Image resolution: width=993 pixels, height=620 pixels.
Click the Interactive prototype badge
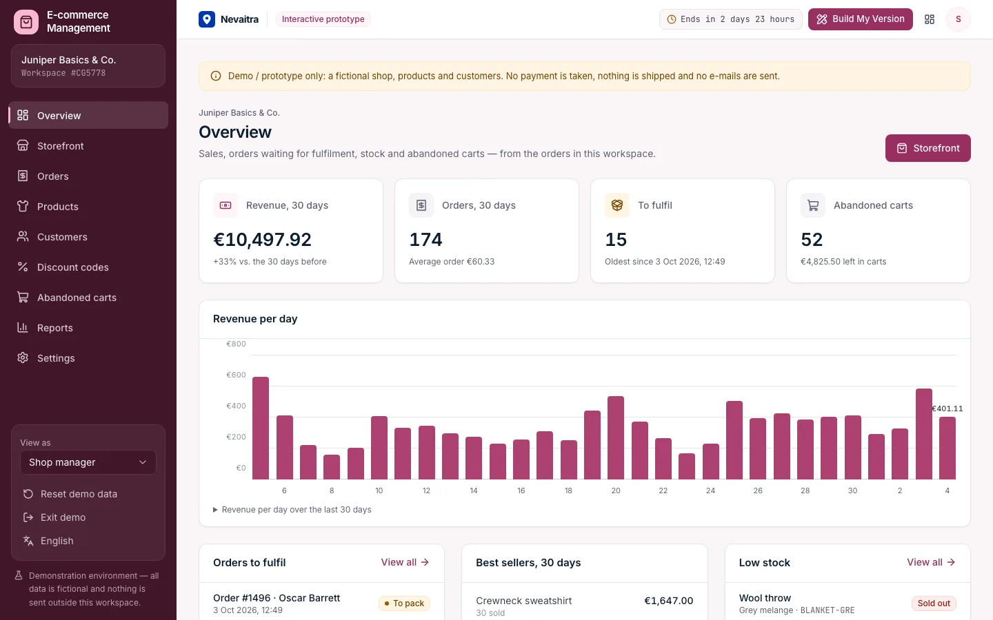pyautogui.click(x=323, y=19)
